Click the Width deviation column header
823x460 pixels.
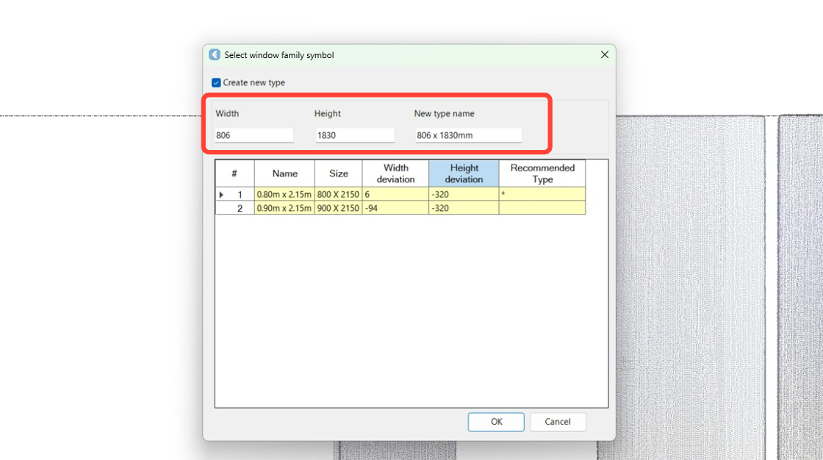click(x=395, y=173)
